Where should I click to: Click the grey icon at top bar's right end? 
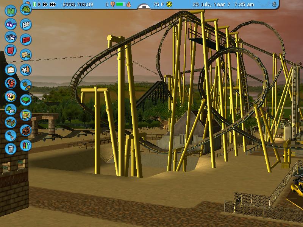point(274,4)
